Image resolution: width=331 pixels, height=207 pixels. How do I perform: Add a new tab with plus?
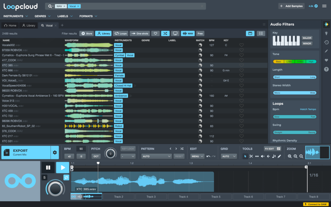[x=62, y=25]
